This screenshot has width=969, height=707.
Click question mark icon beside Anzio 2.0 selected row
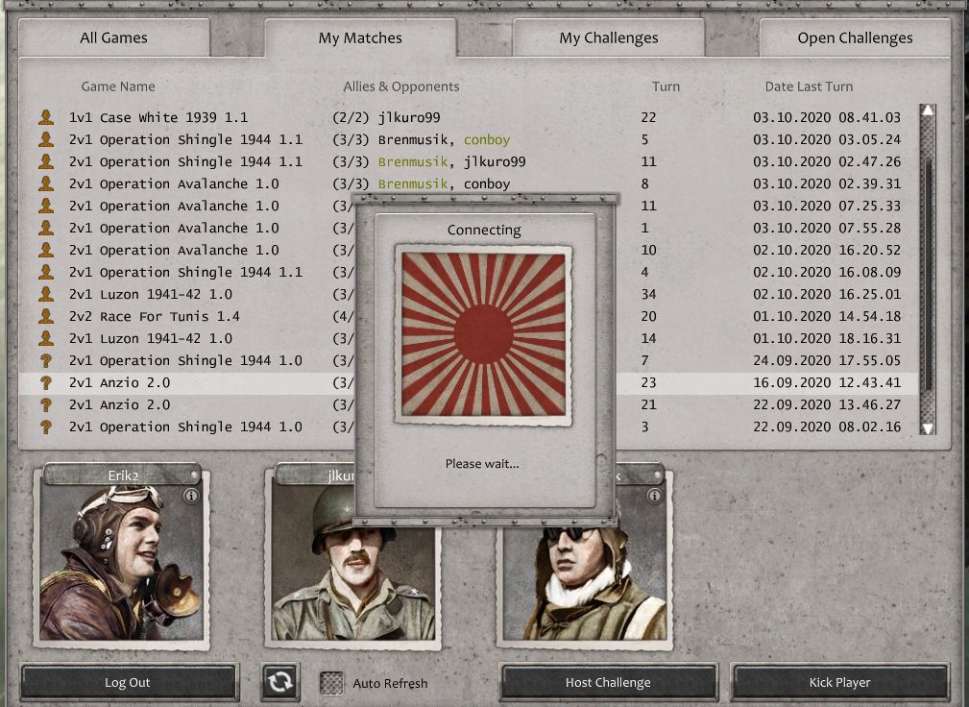45,382
